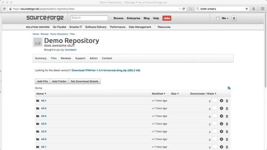The width and height of the screenshot is (267, 150).
Task: Sort files by Downloads / Week column
Action: (203, 94)
